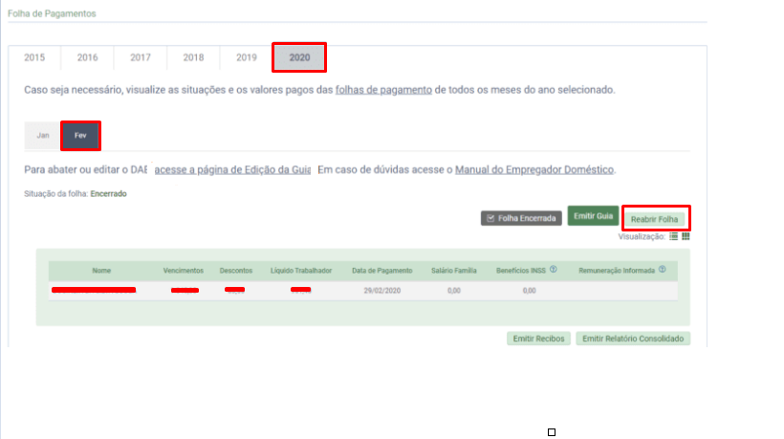Switch to grid visualization icon
This screenshot has height=439, width=784.
click(686, 236)
